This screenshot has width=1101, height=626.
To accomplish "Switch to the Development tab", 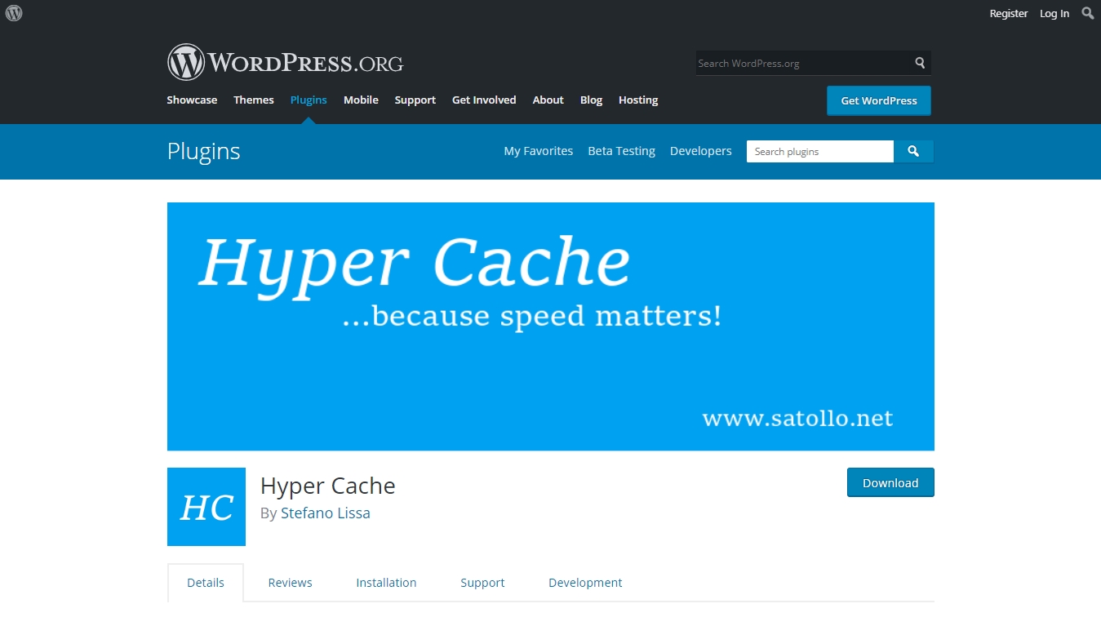I will (x=585, y=583).
